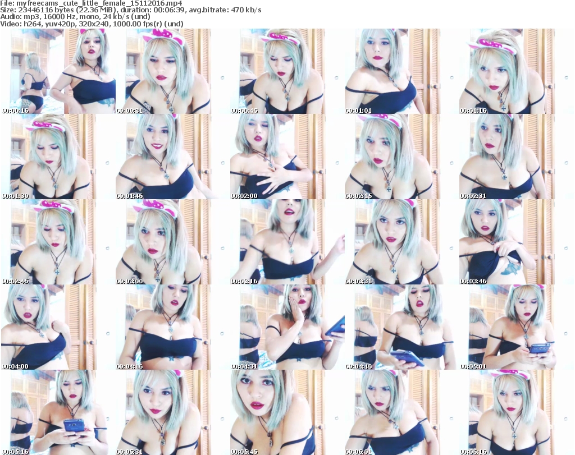Select the frame at 00:00:31
Image resolution: width=575 pixels, height=455 pixels.
pos(172,71)
